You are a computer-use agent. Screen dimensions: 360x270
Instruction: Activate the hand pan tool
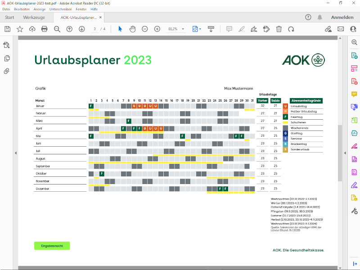[132, 29]
